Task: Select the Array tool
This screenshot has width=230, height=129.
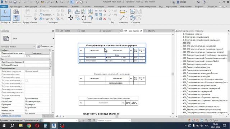Action: coord(96,15)
